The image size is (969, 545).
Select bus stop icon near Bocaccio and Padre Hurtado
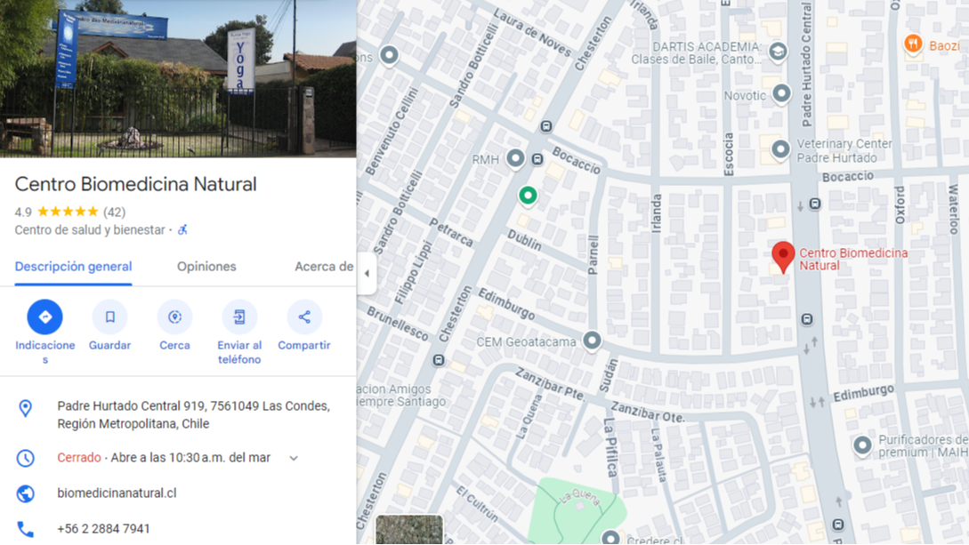pyautogui.click(x=815, y=204)
